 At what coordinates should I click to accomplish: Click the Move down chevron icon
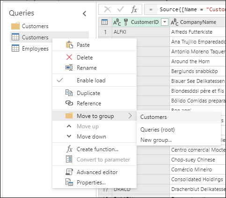click(x=69, y=136)
